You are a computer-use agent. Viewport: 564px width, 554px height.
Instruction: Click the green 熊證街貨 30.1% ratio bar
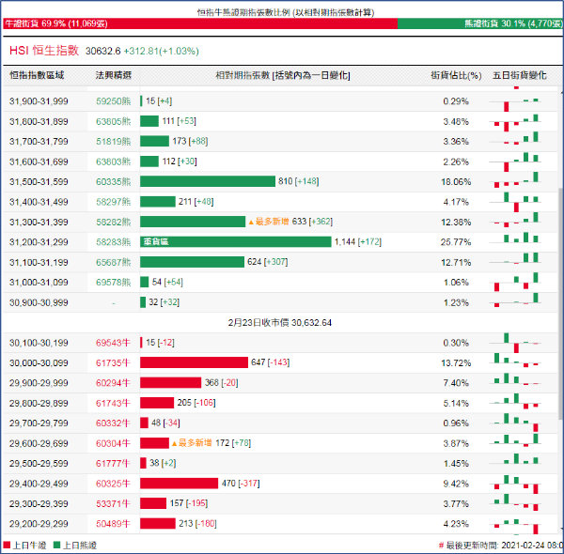click(479, 23)
